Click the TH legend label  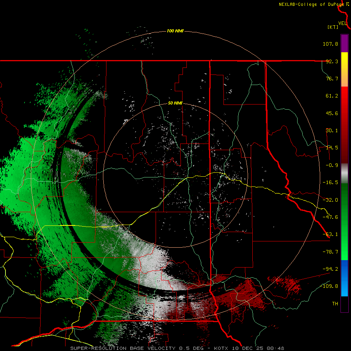point(335,303)
